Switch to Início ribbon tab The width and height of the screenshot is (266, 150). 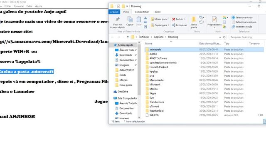(x=126, y=12)
